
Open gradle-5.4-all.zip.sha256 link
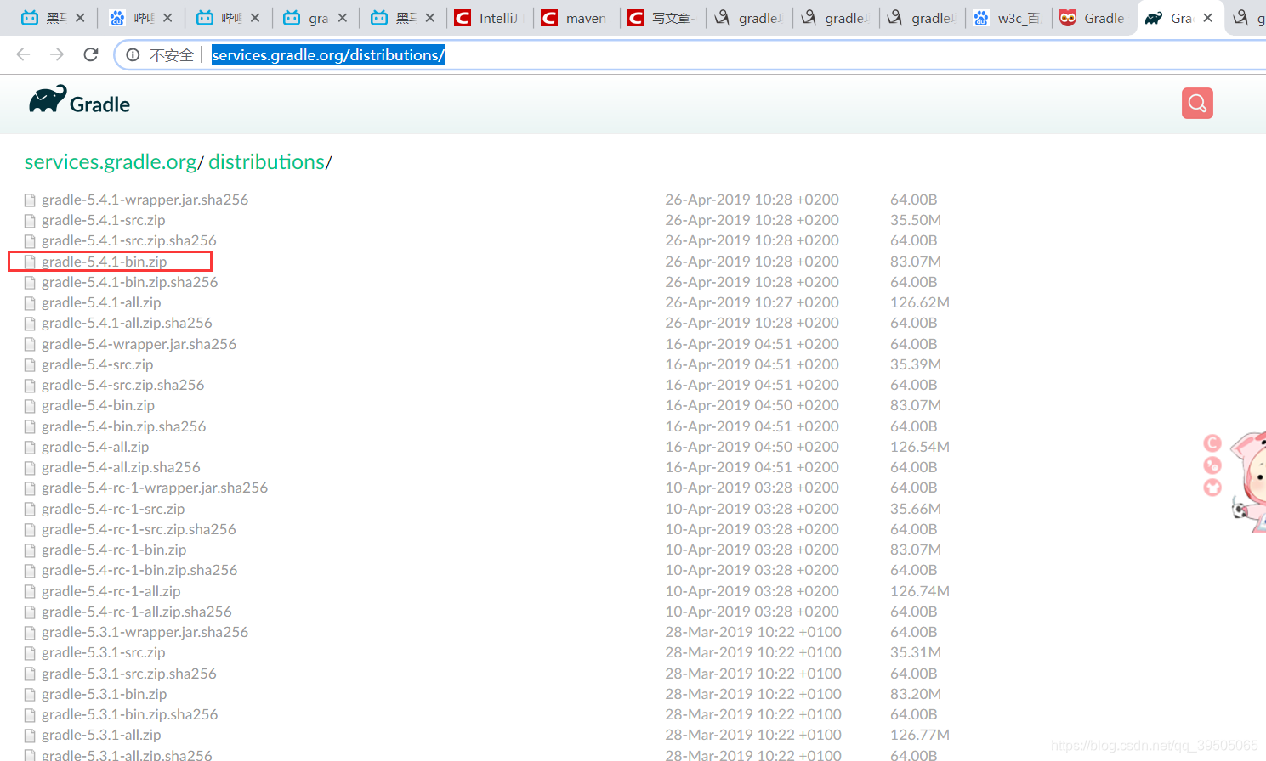coord(121,468)
